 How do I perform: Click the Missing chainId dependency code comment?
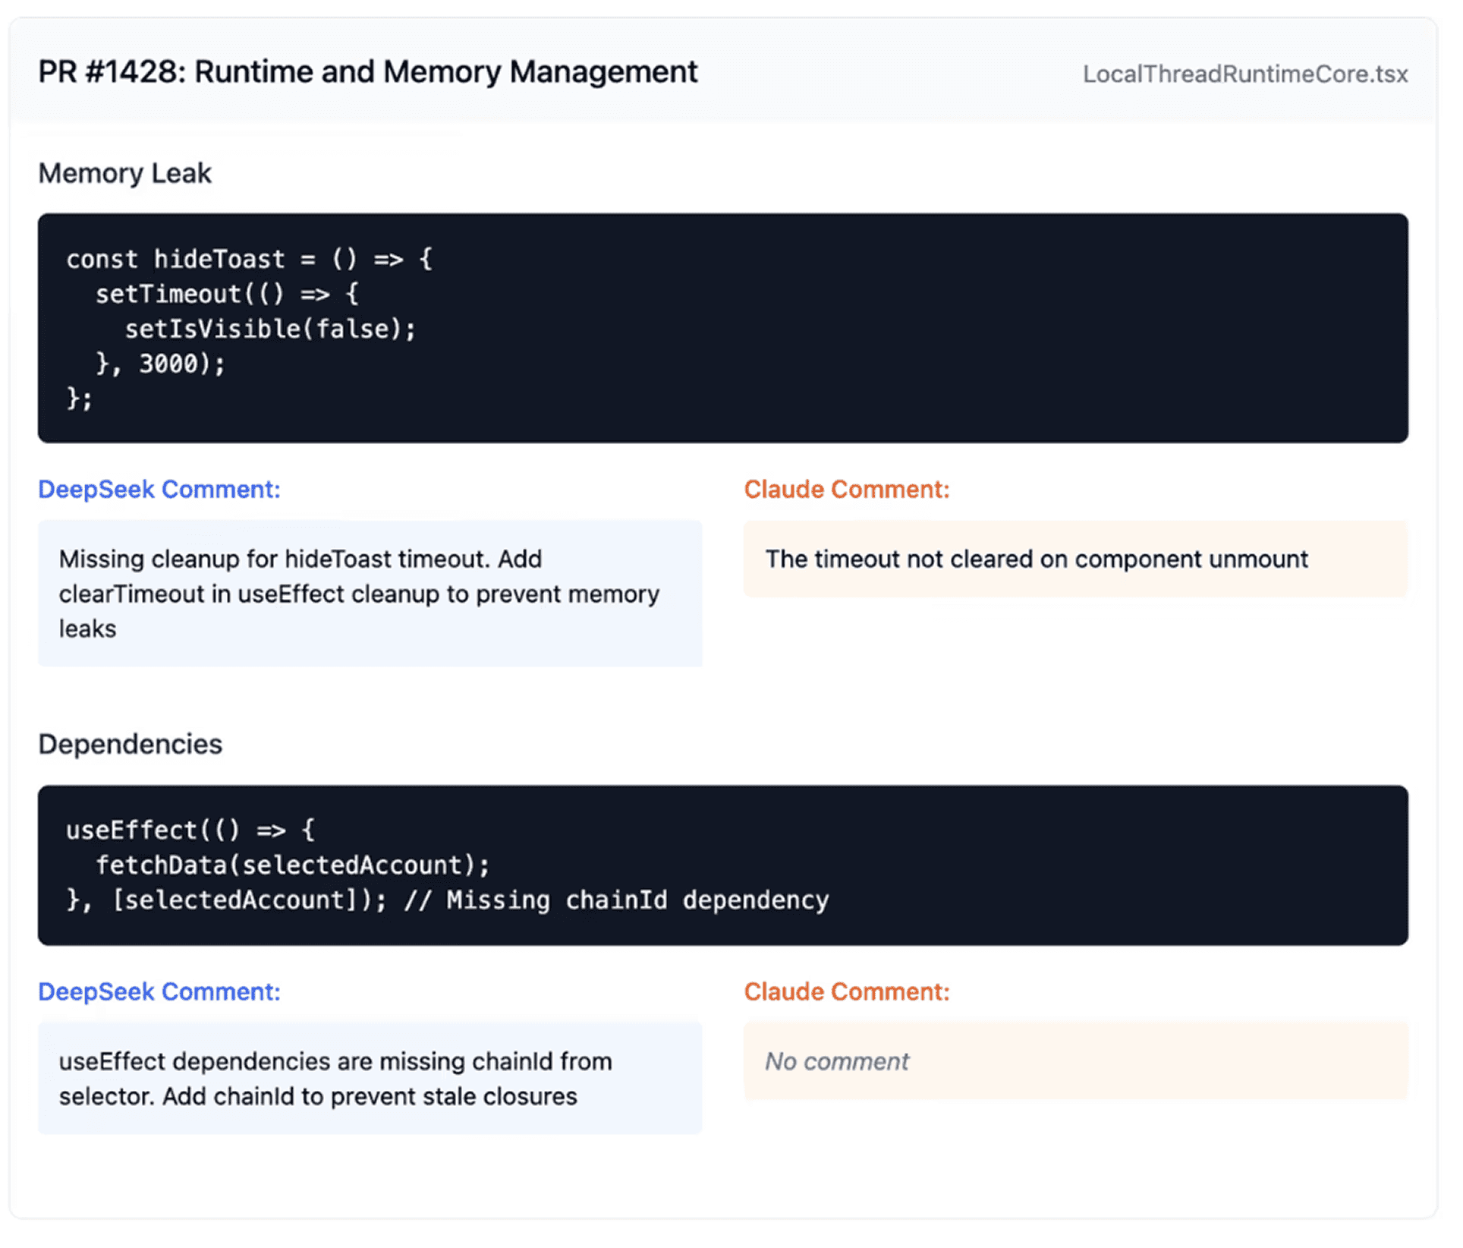click(616, 900)
